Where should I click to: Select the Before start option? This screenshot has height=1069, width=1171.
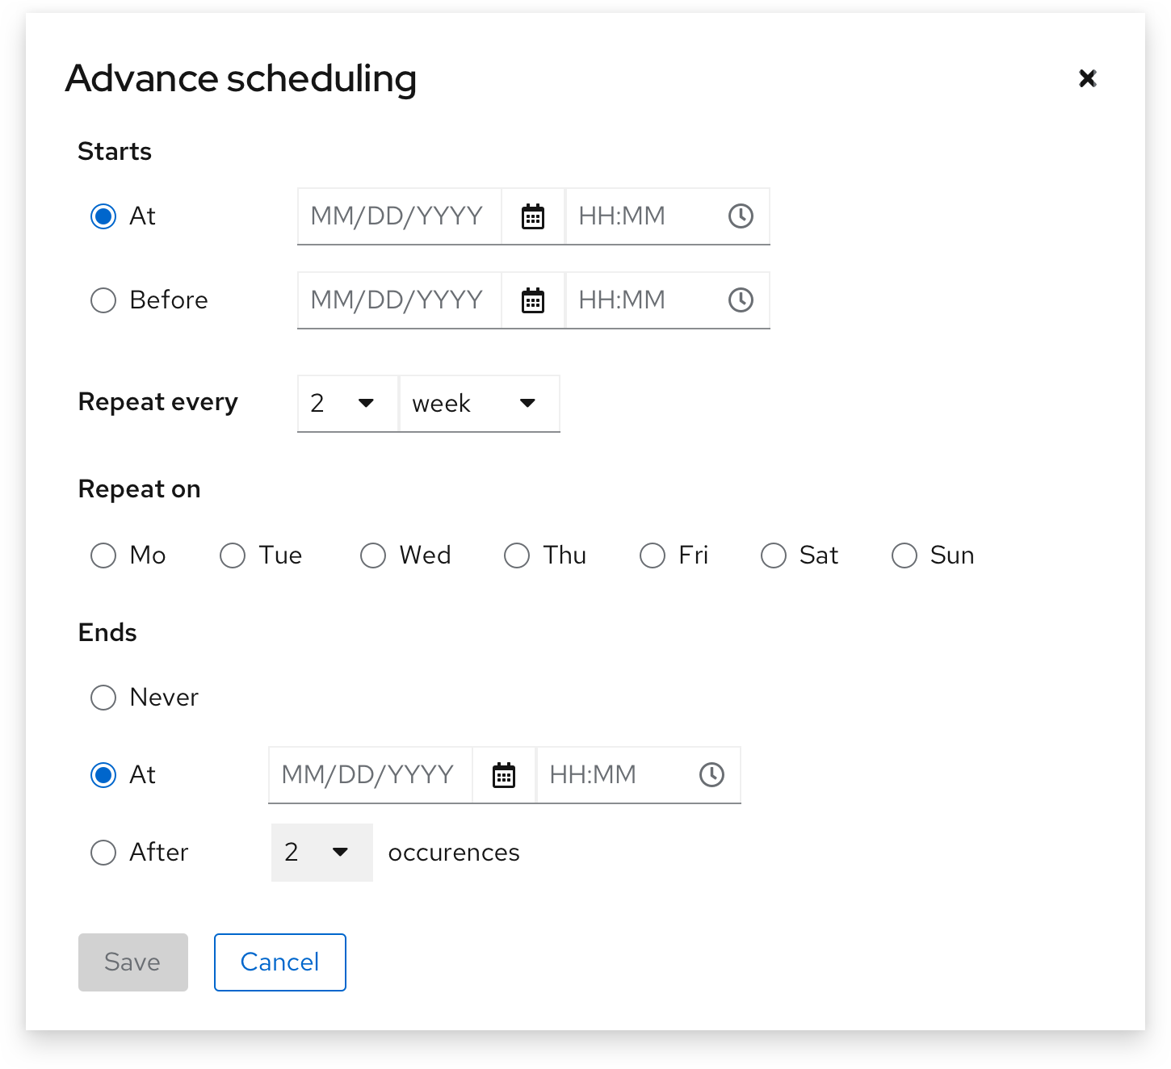(103, 300)
